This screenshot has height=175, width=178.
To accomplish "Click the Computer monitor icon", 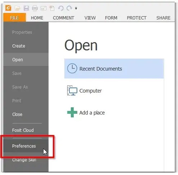I will point(72,90).
